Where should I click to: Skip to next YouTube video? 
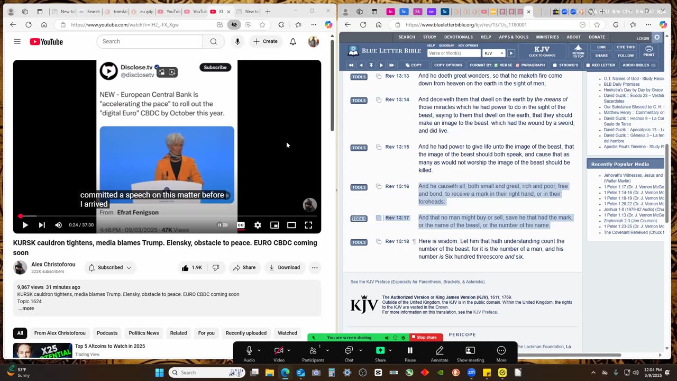tap(42, 225)
